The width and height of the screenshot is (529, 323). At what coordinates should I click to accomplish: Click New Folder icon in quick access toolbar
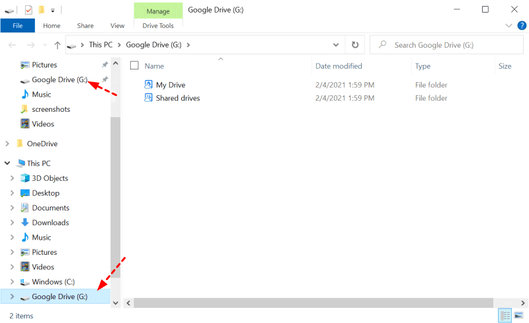point(42,10)
